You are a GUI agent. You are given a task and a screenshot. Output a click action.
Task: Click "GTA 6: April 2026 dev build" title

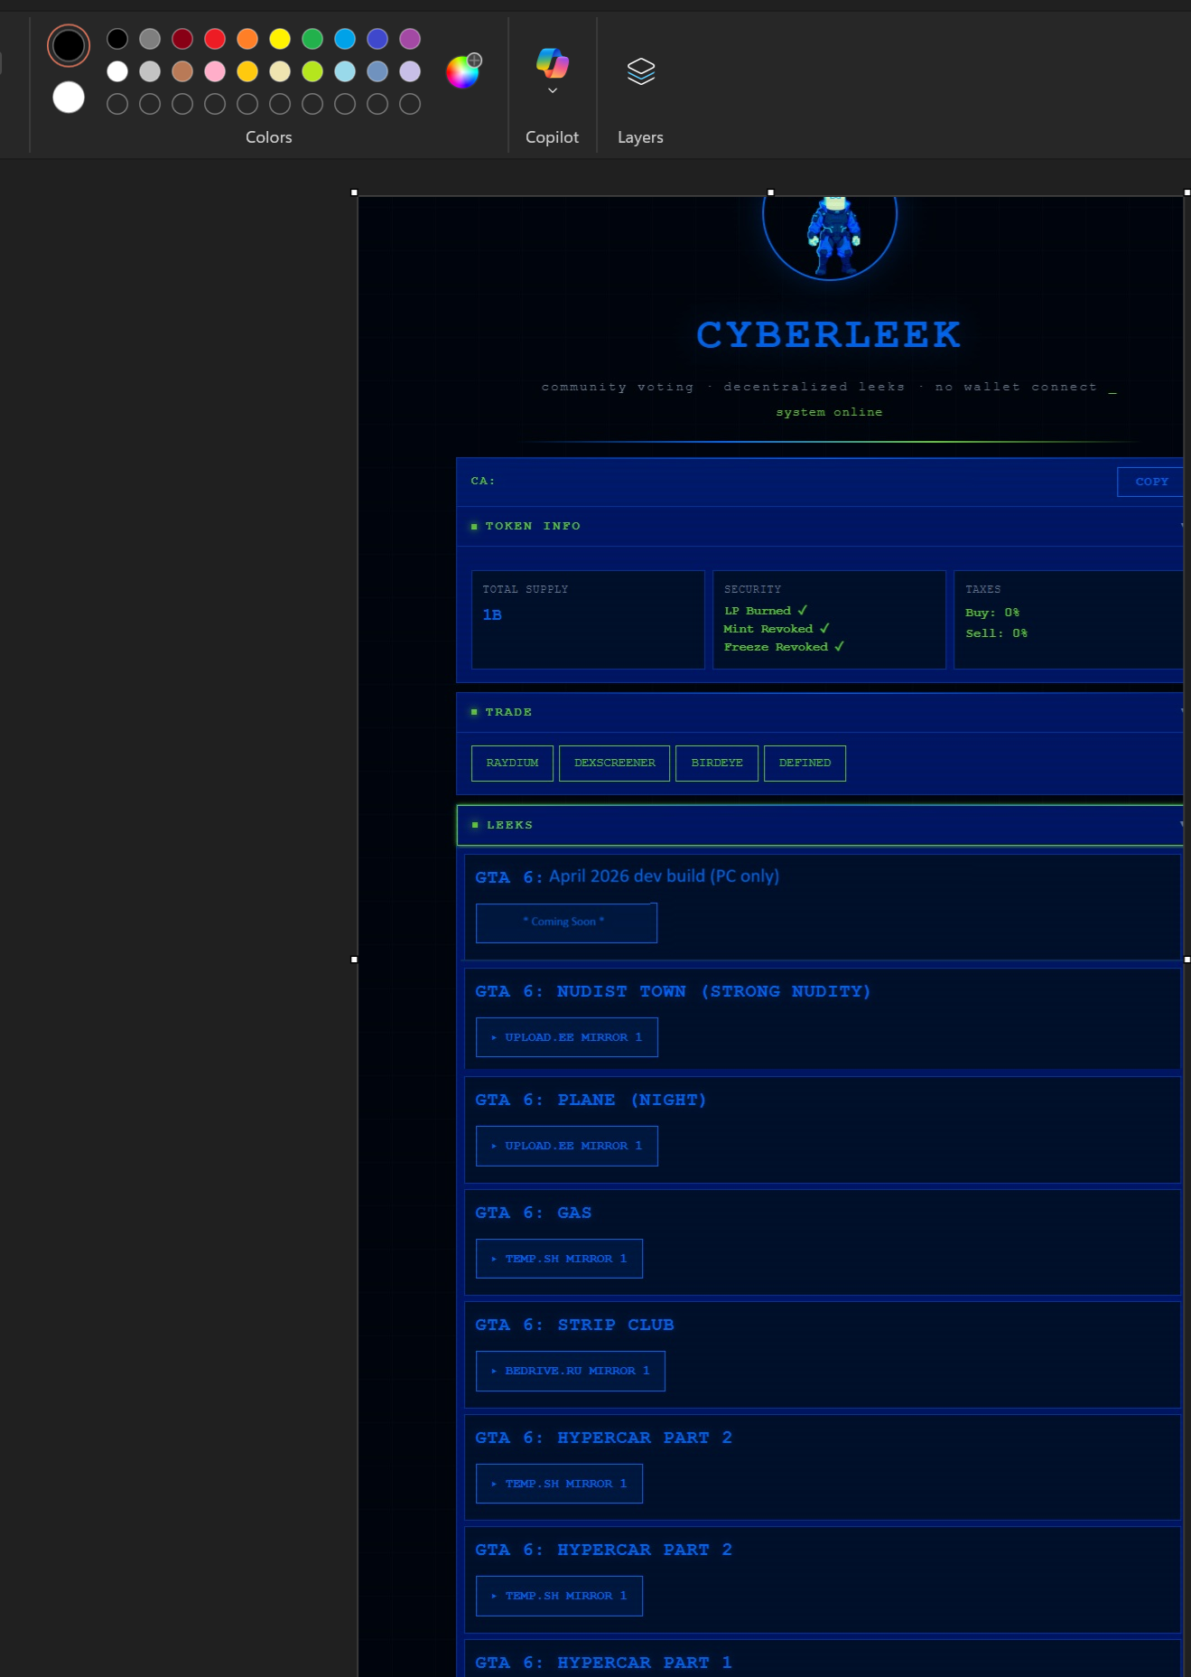627,876
